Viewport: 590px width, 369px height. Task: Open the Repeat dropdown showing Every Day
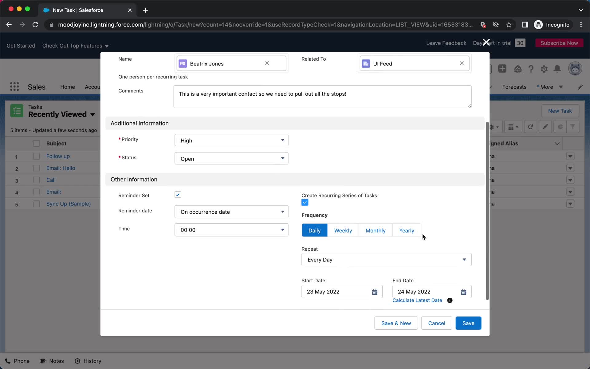pyautogui.click(x=386, y=260)
